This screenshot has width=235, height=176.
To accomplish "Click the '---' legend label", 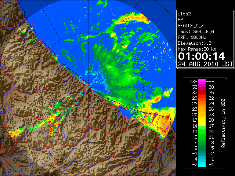I will tap(210, 82).
